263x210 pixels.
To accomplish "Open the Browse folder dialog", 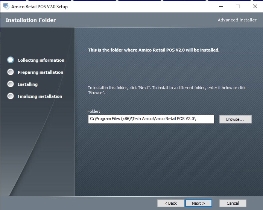I will (235, 119).
